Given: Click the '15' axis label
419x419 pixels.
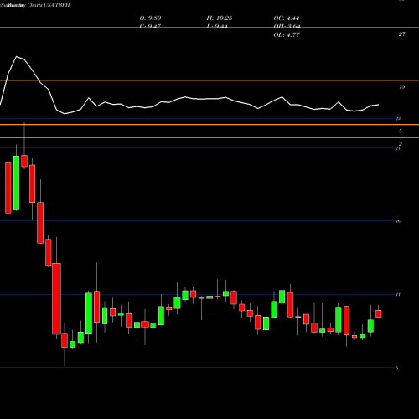Looking at the screenshot, I should 401,87.
